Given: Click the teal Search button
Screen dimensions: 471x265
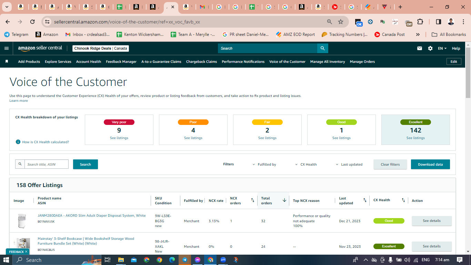Looking at the screenshot, I should click(x=86, y=164).
